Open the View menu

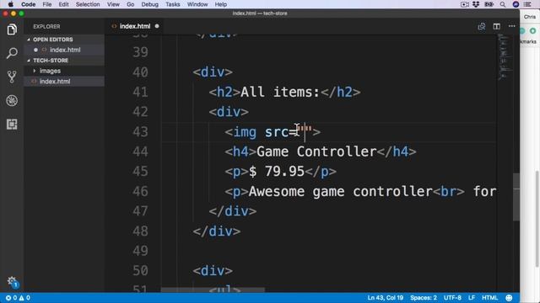[113, 4]
